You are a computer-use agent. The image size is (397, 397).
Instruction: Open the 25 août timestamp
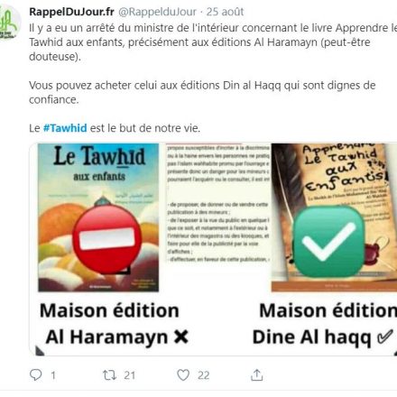coord(225,12)
